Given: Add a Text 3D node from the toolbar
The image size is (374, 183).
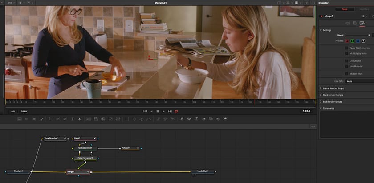Looking at the screenshot, I should click(197, 119).
